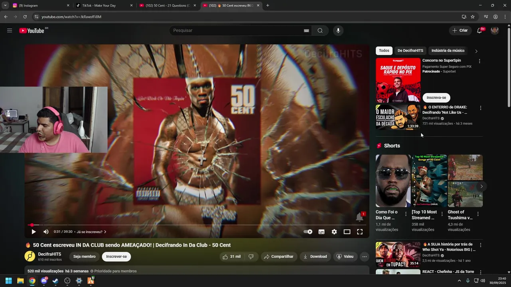Click the magnifying glass search button
This screenshot has width=511, height=287.
(x=320, y=31)
